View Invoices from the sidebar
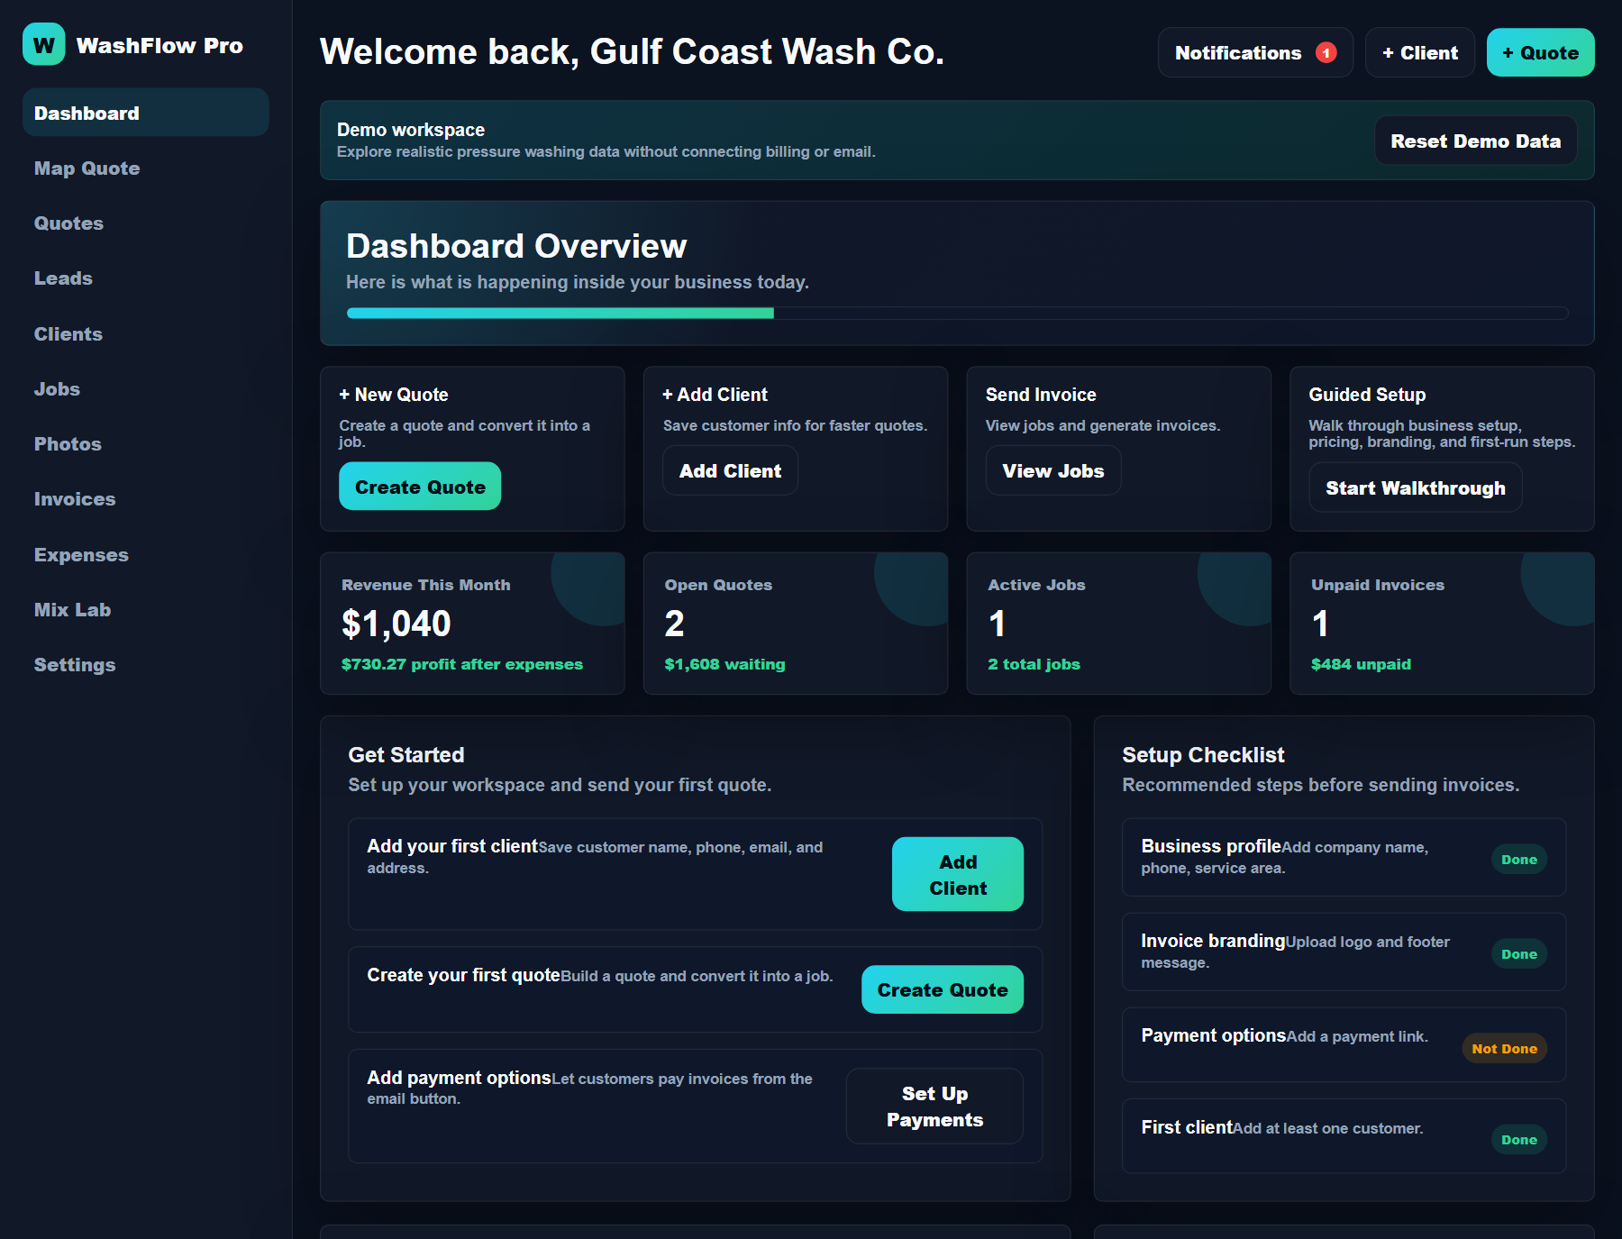The width and height of the screenshot is (1622, 1239). [x=75, y=498]
